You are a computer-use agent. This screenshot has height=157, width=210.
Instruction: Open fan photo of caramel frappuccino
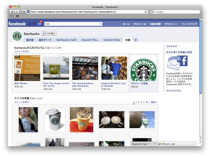(x=82, y=120)
